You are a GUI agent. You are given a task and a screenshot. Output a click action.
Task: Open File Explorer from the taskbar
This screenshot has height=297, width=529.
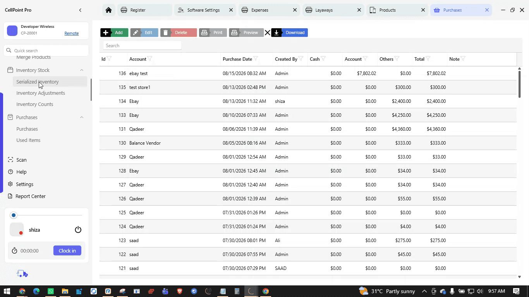pos(65,291)
